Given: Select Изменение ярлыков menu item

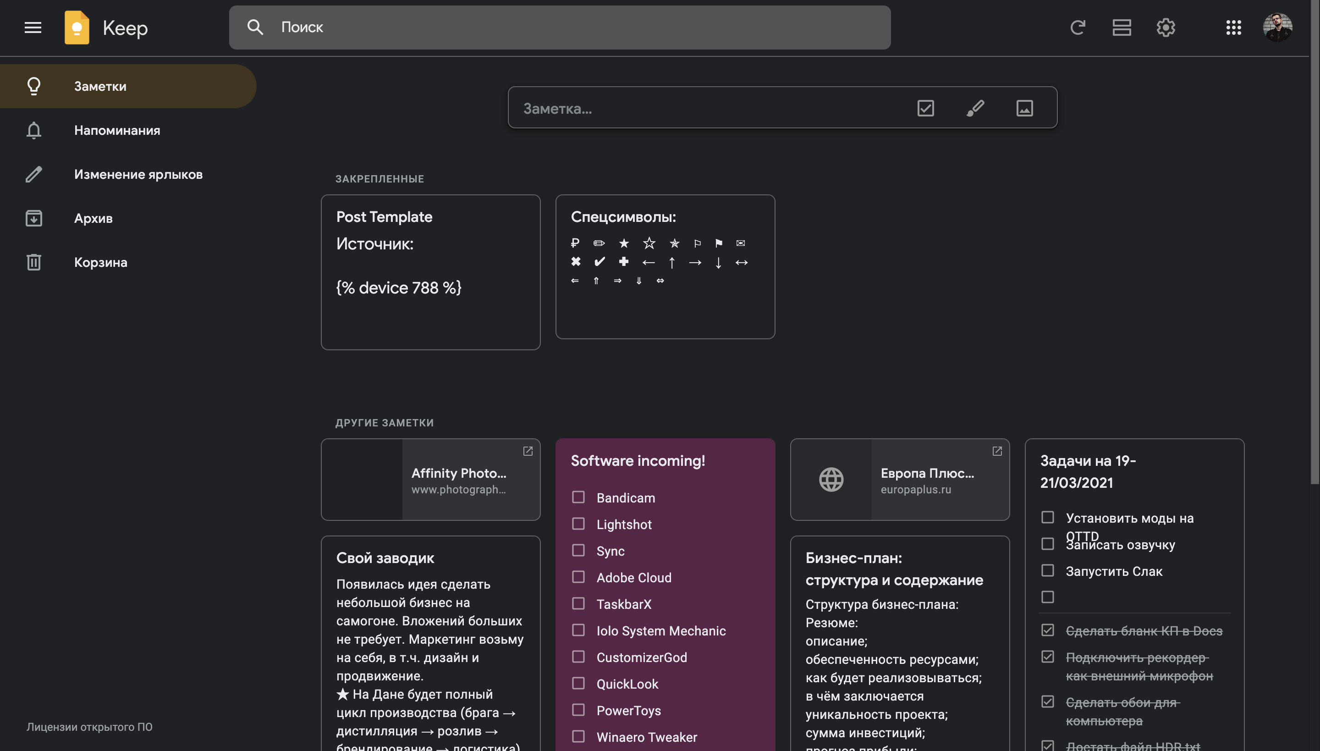Looking at the screenshot, I should 138,173.
